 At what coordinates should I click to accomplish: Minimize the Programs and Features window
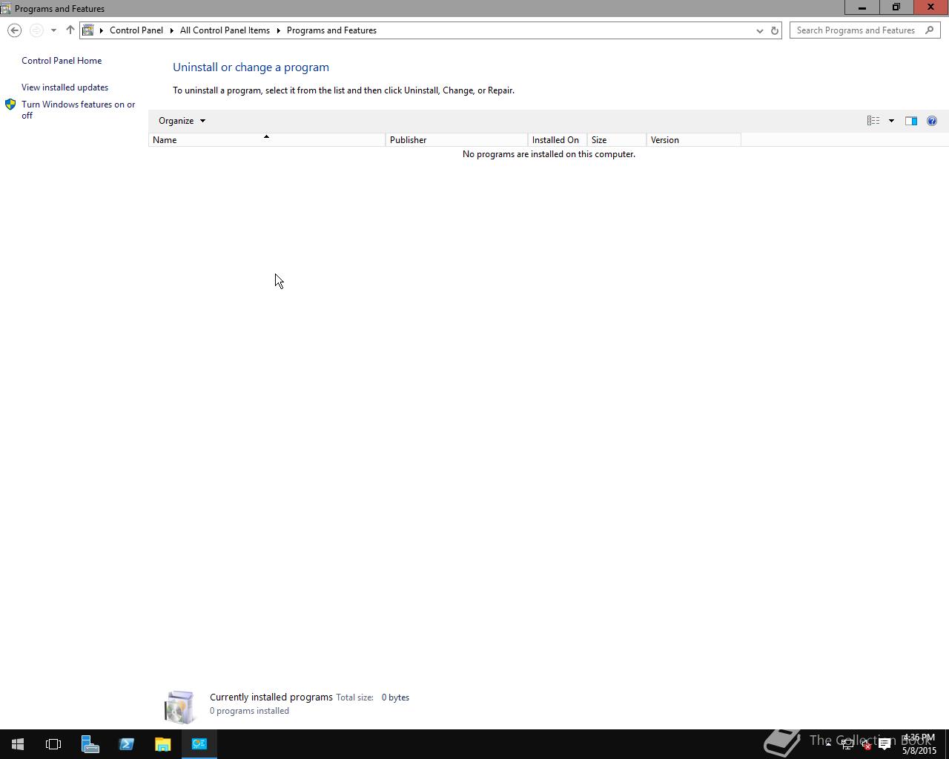[862, 7]
